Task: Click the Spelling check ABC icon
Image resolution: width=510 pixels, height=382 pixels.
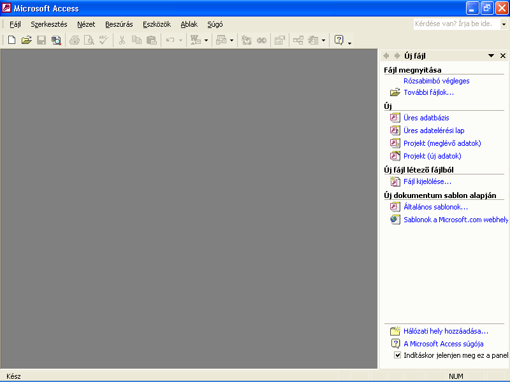Action: (104, 40)
